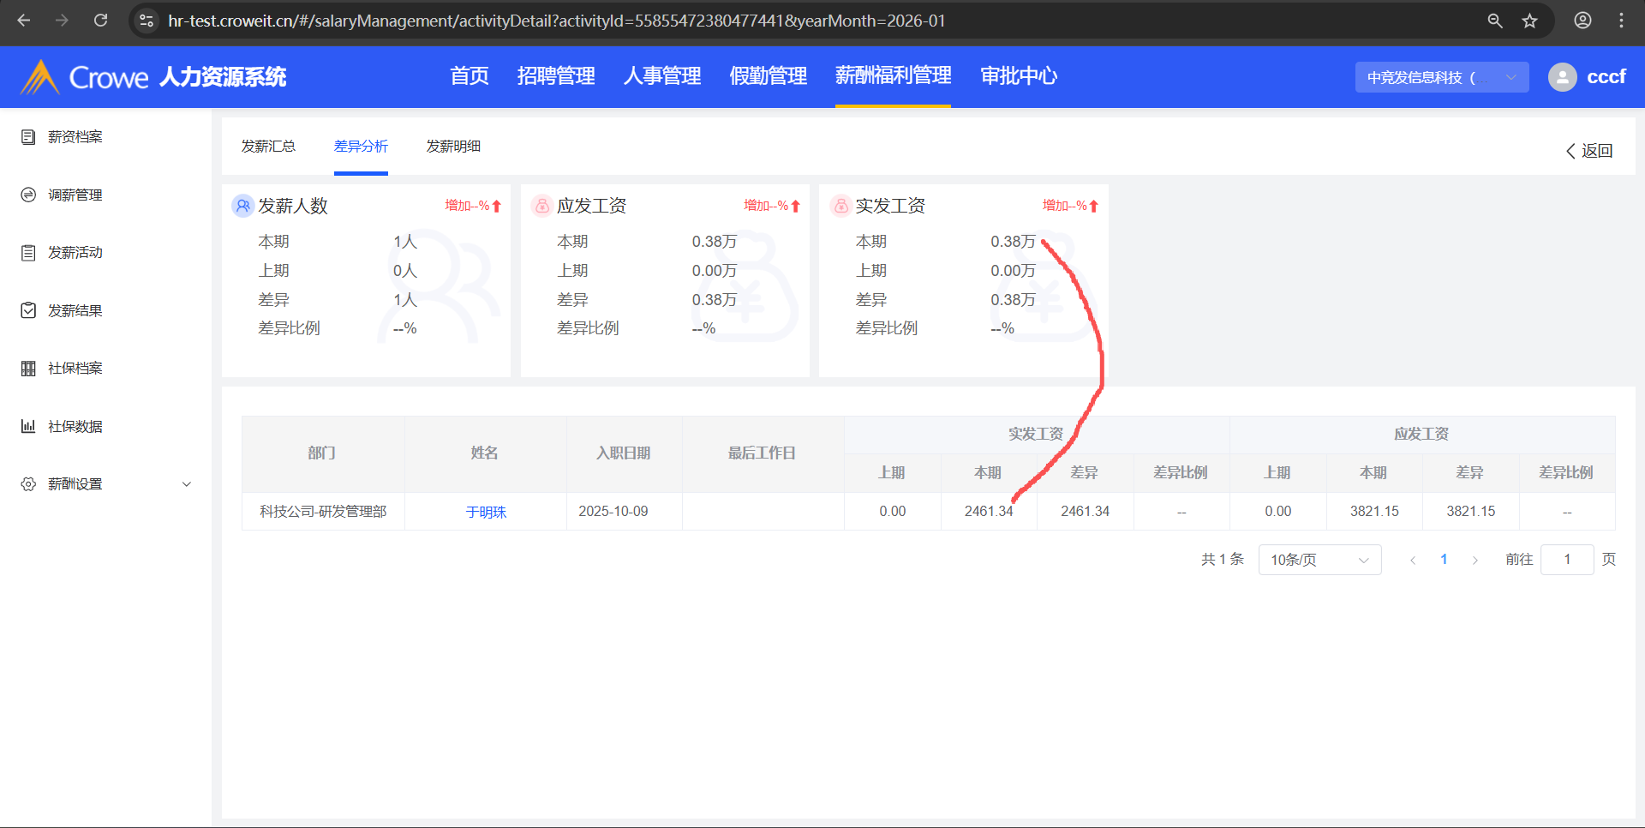Expand the 薪酬设置 submenu chevron
The image size is (1645, 828).
187,484
